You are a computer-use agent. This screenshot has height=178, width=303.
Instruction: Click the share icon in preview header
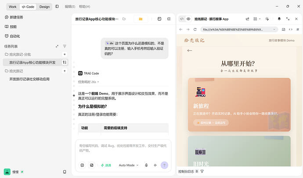pyautogui.click(x=247, y=19)
